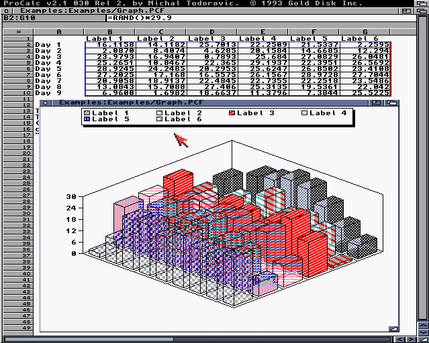Click Label 6 legend swatch

(x=160, y=119)
